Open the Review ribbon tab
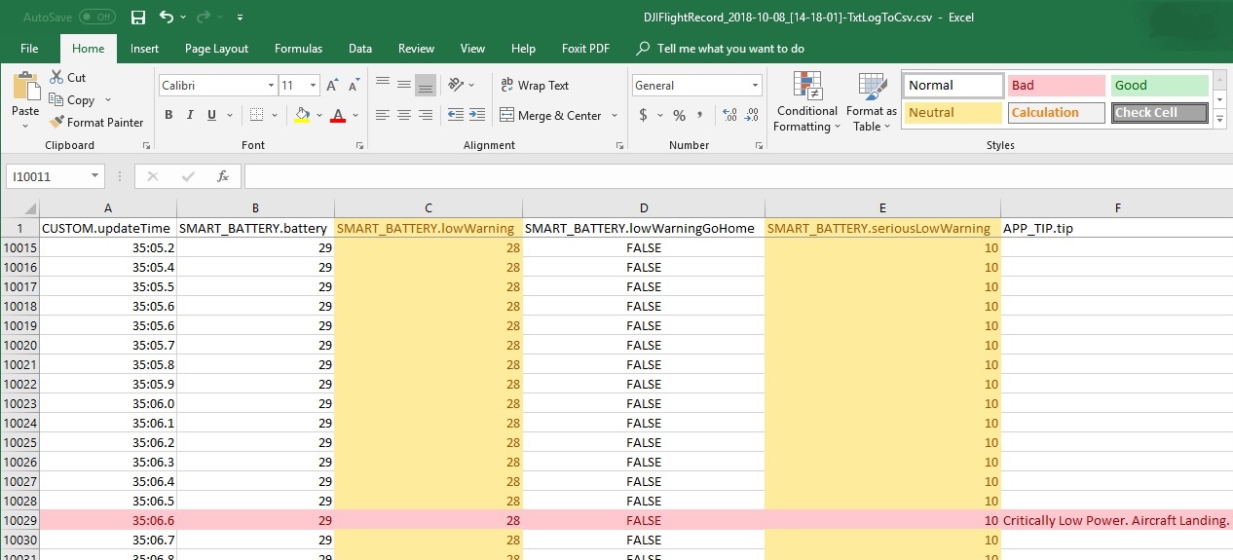Screen dimensions: 1233x560 [416, 49]
